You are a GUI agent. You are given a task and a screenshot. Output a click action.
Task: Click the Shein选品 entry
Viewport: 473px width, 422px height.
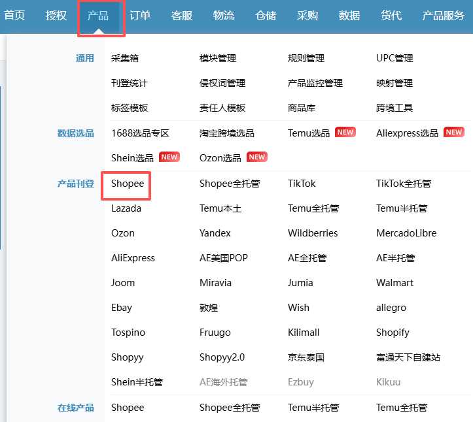[x=133, y=158]
